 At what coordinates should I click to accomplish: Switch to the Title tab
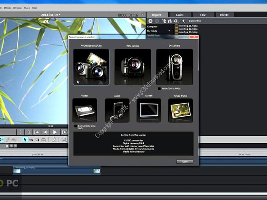203,15
